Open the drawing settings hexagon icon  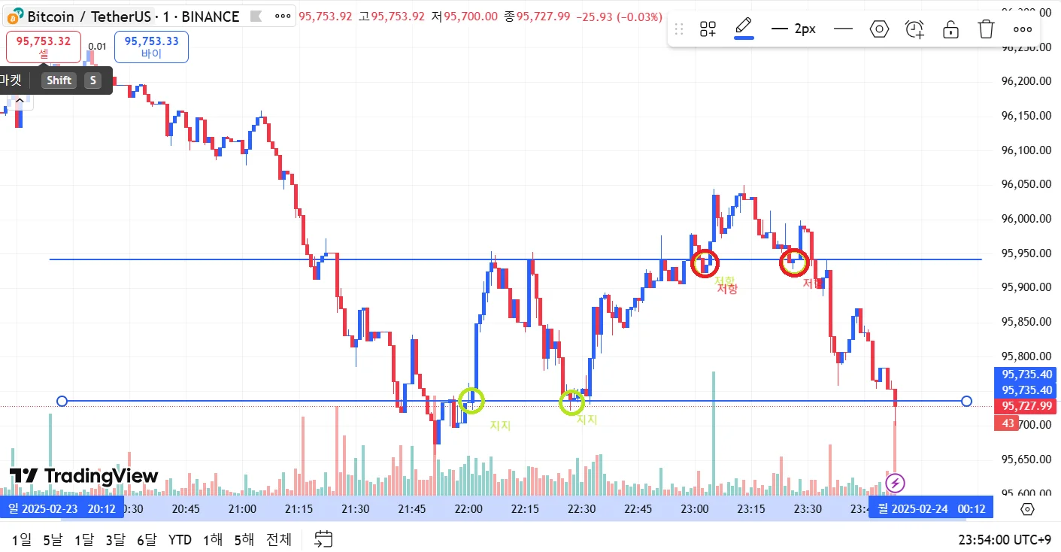(x=879, y=29)
